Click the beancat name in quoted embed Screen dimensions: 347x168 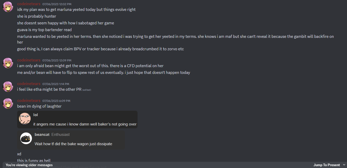coord(42,135)
